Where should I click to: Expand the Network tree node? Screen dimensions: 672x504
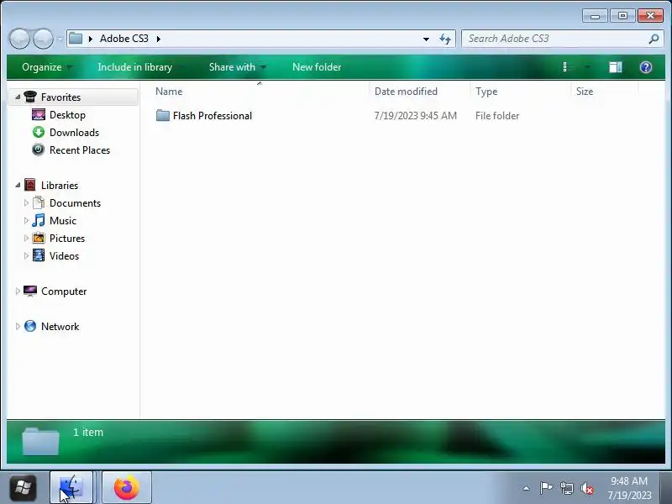pyautogui.click(x=18, y=326)
